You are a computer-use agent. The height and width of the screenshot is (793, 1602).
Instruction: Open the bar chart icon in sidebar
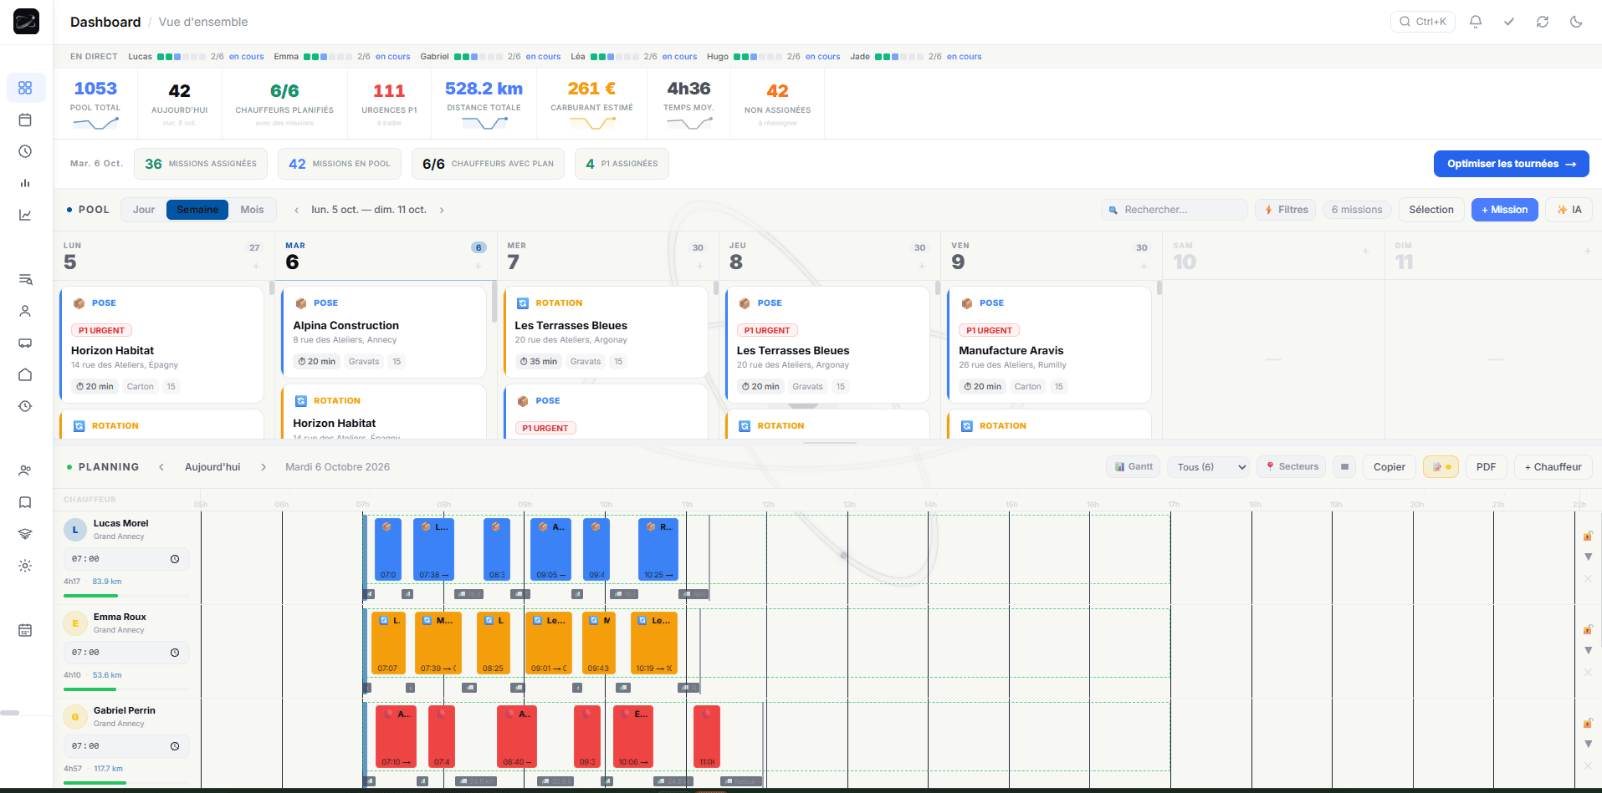(25, 183)
